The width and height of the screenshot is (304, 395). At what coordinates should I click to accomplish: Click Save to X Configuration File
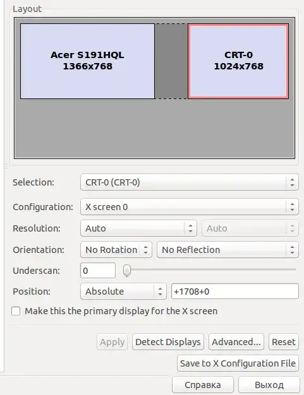(238, 363)
